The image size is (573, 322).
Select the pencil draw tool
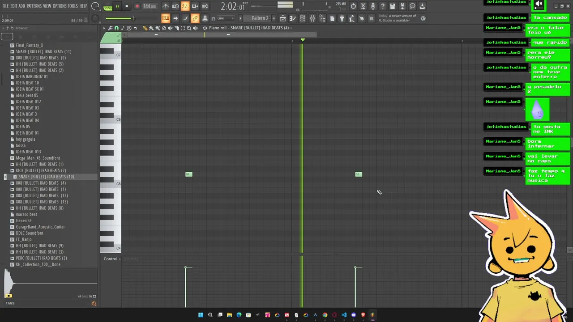coord(145,28)
